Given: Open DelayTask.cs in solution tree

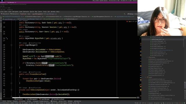Looking at the screenshot, I should pyautogui.click(x=153, y=92).
